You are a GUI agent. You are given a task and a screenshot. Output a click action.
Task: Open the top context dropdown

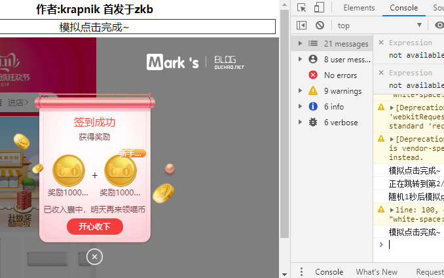pyautogui.click(x=379, y=25)
